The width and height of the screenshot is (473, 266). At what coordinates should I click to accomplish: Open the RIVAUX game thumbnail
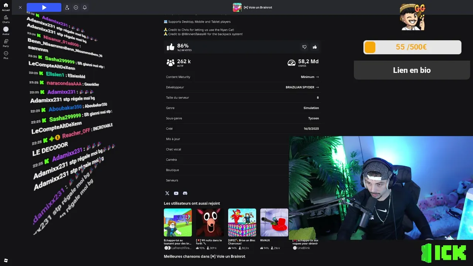coord(274,222)
